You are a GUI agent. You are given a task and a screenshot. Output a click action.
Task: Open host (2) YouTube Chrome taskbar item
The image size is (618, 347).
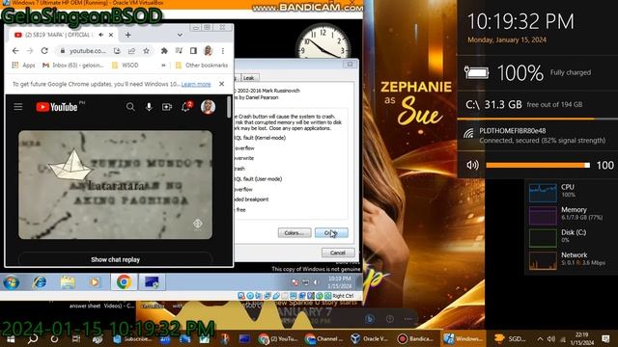click(278, 338)
